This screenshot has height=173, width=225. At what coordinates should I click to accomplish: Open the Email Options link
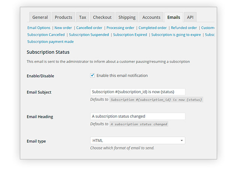coord(39,28)
